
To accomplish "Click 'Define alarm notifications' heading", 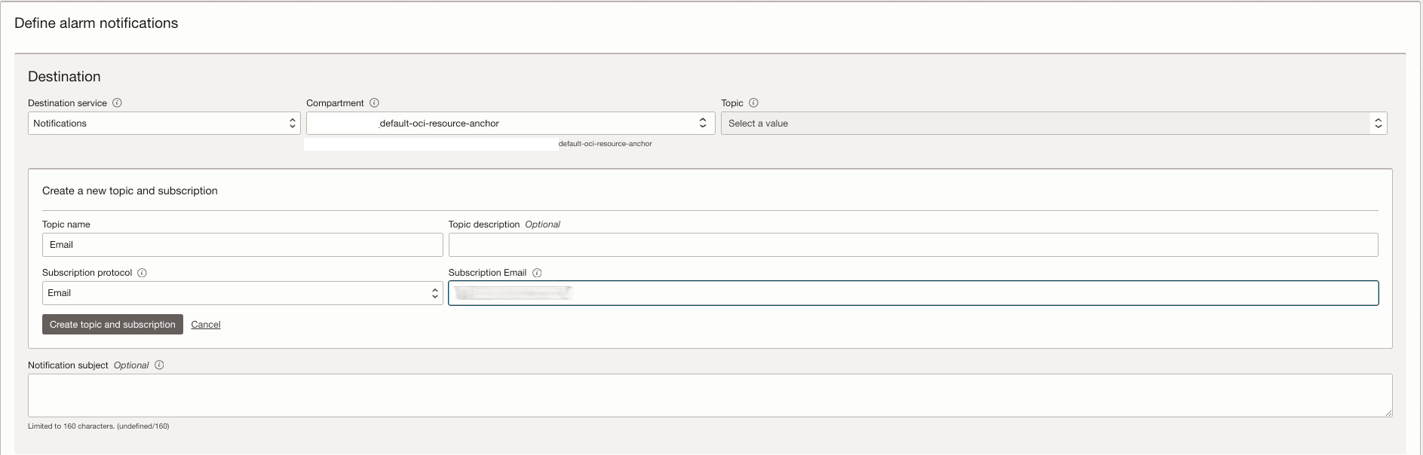I will coord(97,23).
